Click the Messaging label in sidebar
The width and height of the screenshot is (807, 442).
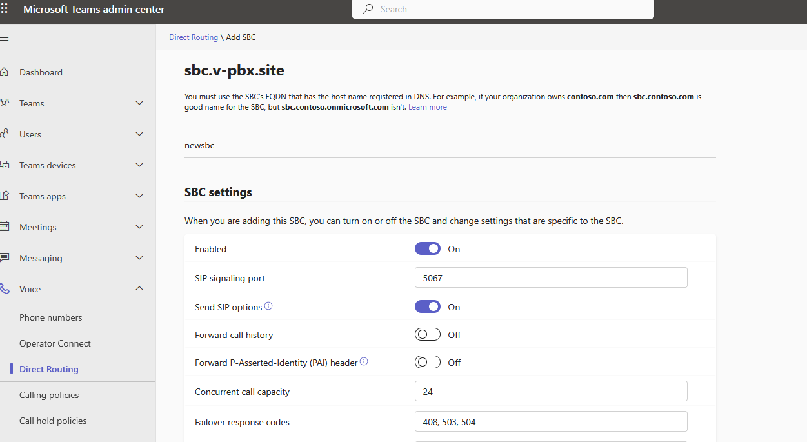pyautogui.click(x=41, y=258)
